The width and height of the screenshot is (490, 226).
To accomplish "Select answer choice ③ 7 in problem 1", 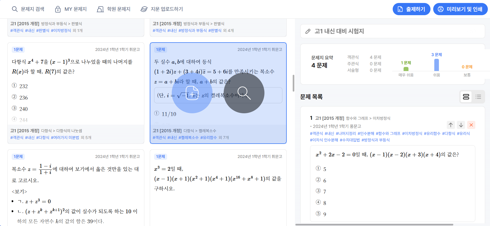I will (x=321, y=191).
